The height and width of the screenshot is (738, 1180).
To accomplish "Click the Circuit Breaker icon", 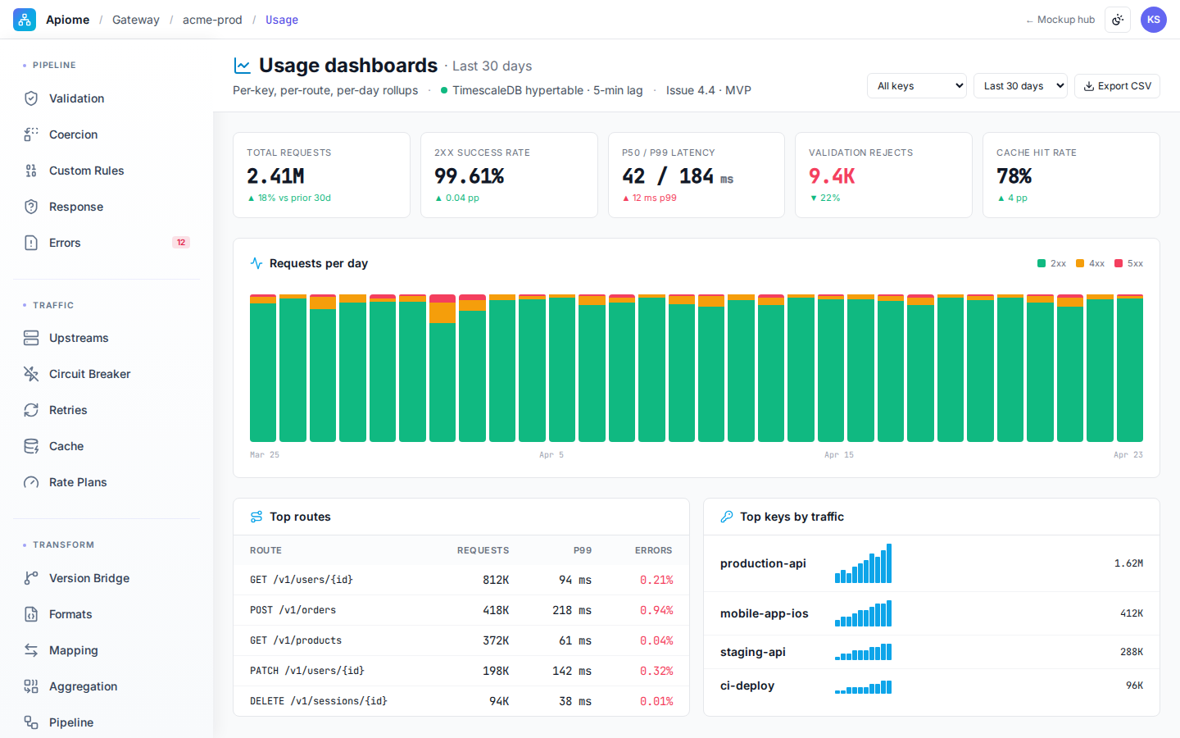I will point(31,374).
